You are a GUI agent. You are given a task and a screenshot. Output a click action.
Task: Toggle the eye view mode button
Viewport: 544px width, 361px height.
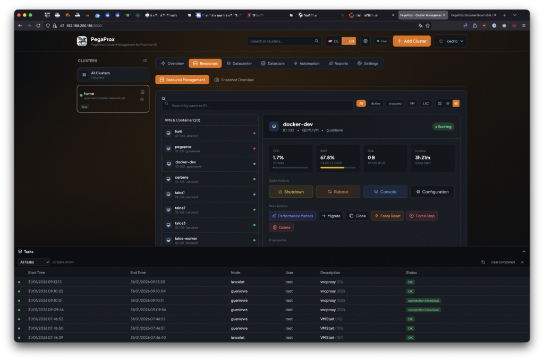(x=456, y=103)
